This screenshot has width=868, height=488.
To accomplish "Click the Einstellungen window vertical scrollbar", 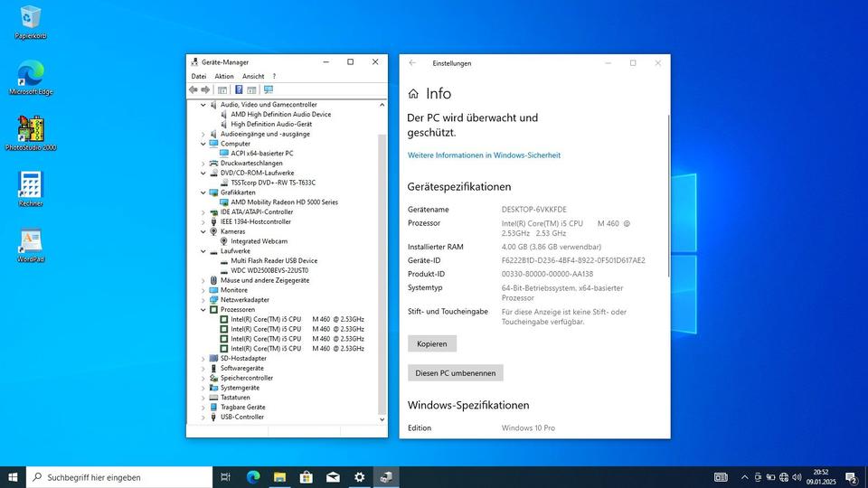I will pos(669,196).
